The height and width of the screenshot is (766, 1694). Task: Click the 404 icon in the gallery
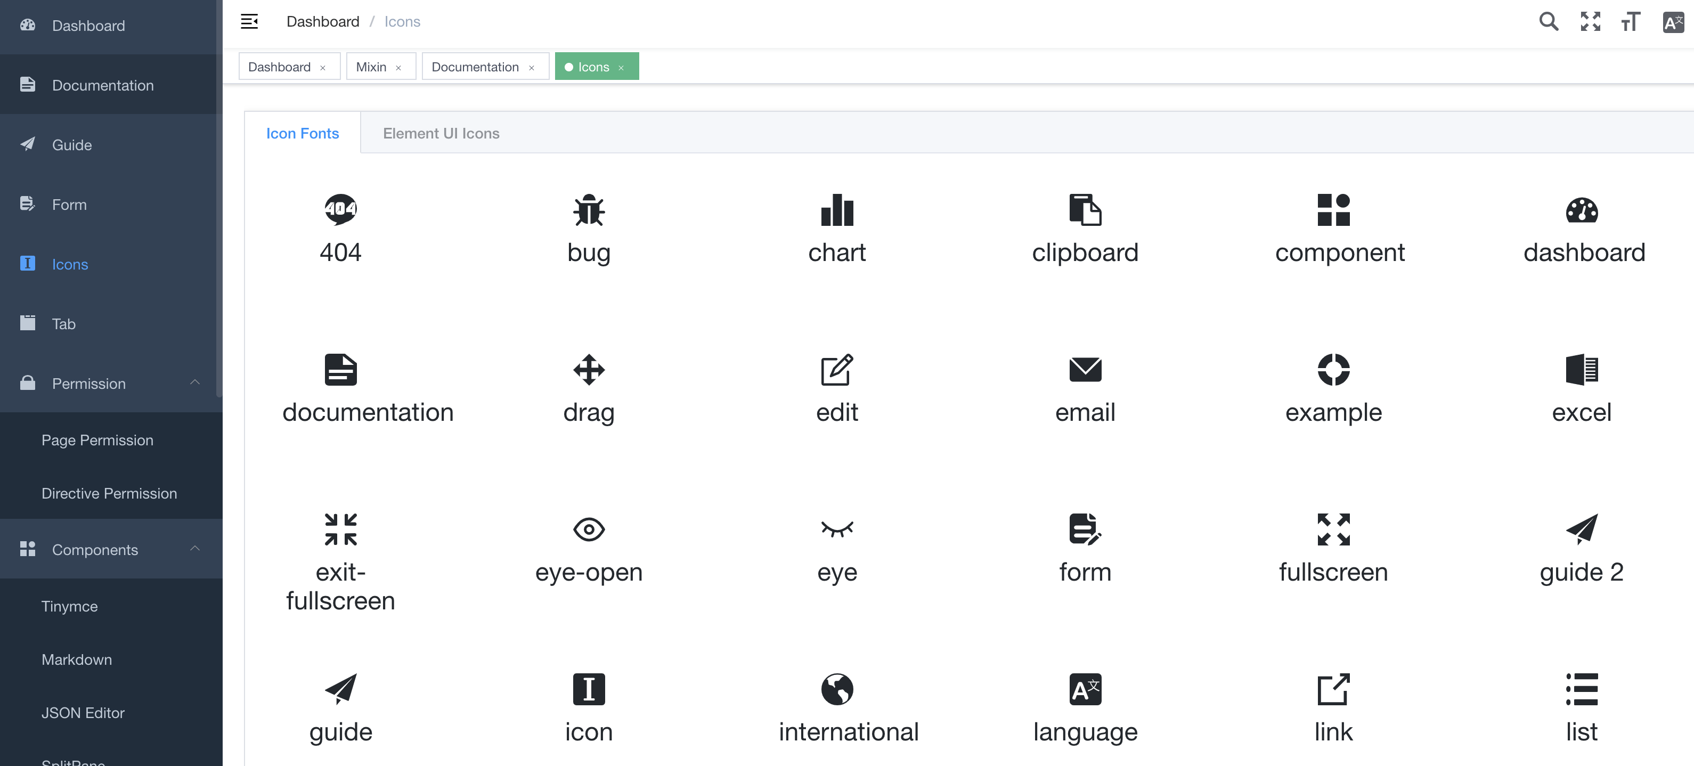[x=340, y=209]
